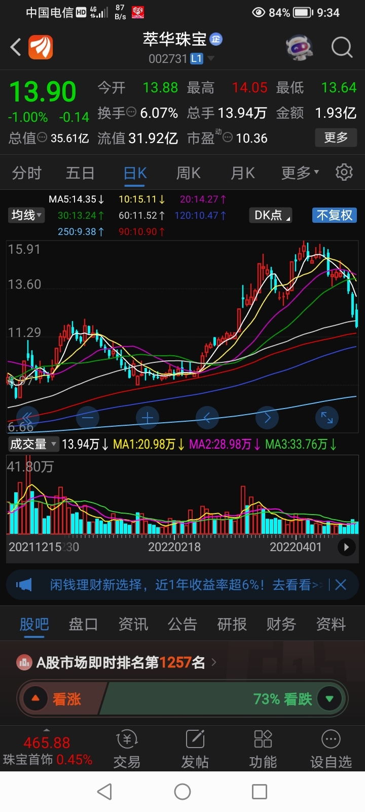Open the 成交量 indicator dropdown
The image size is (365, 812).
pyautogui.click(x=33, y=444)
